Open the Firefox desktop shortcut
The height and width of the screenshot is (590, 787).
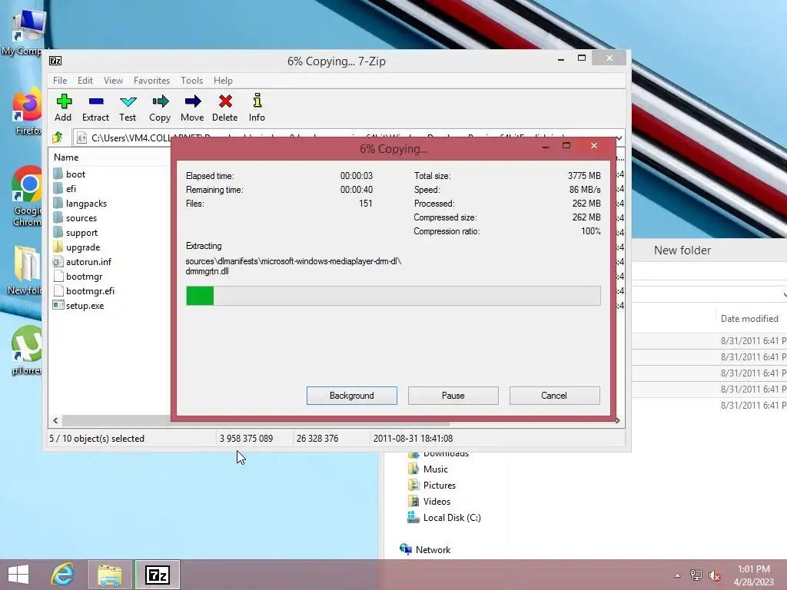tap(27, 113)
